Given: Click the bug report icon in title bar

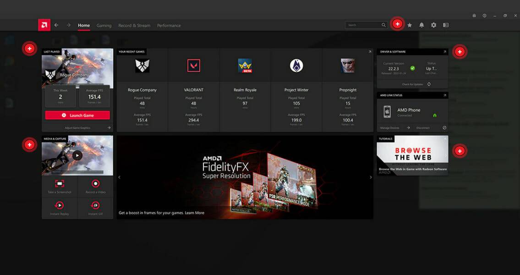Looking at the screenshot, I should click(474, 16).
